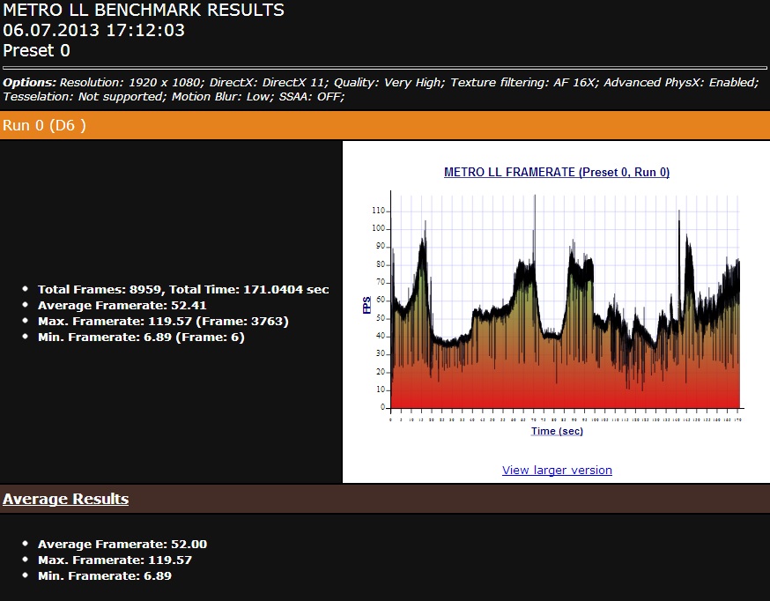Select the Average Framerate: 52.00 result
Image resolution: width=770 pixels, height=601 pixels.
pyautogui.click(x=122, y=544)
